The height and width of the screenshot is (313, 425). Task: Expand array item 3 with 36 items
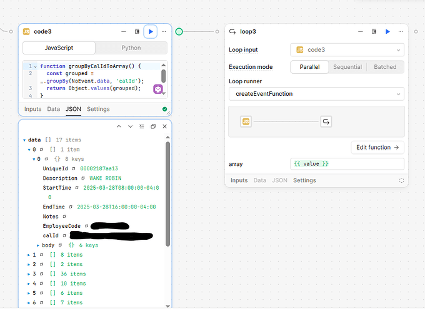(29, 274)
